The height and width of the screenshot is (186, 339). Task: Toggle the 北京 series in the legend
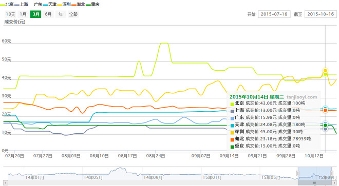point(7,4)
